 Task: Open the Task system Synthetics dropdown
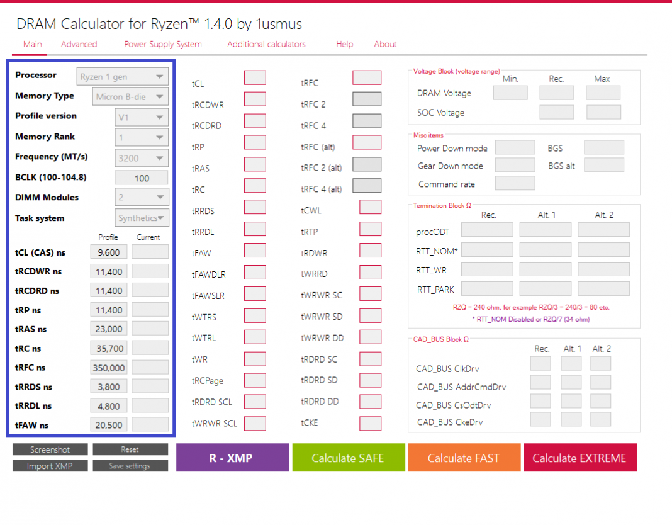tap(142, 217)
